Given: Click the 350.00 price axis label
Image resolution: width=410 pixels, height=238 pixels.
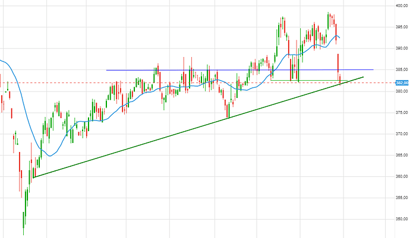Looking at the screenshot, I should [400, 220].
